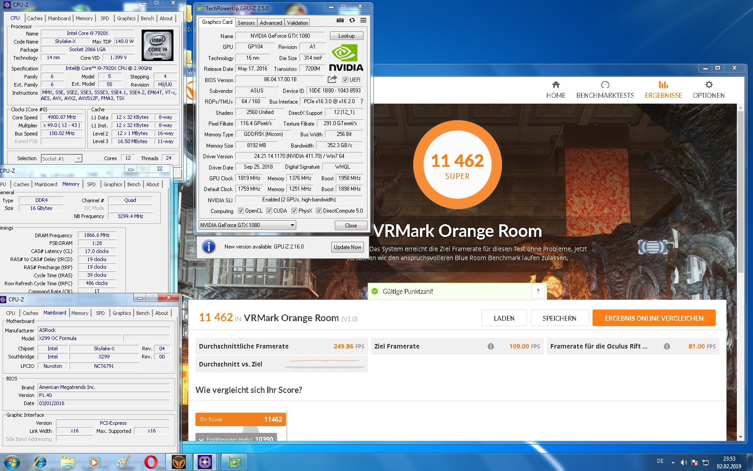Open the Socket #1 selection dropdown
Screen dimensions: 753x471
click(61, 158)
